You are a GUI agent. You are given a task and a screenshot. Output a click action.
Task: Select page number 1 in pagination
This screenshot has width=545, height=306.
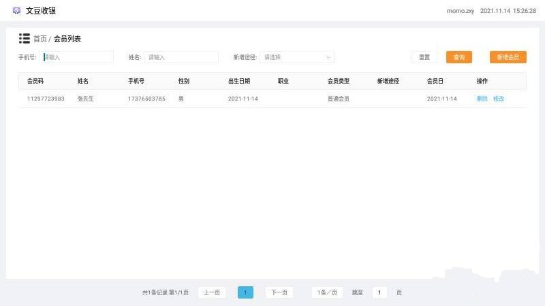point(245,292)
